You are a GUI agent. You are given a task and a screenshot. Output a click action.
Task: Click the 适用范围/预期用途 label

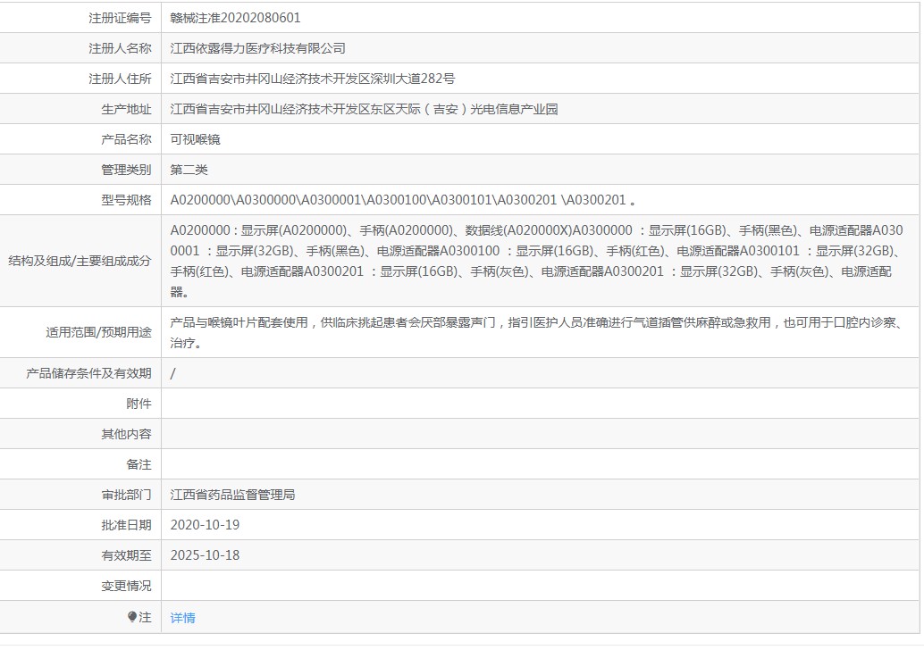(99, 333)
